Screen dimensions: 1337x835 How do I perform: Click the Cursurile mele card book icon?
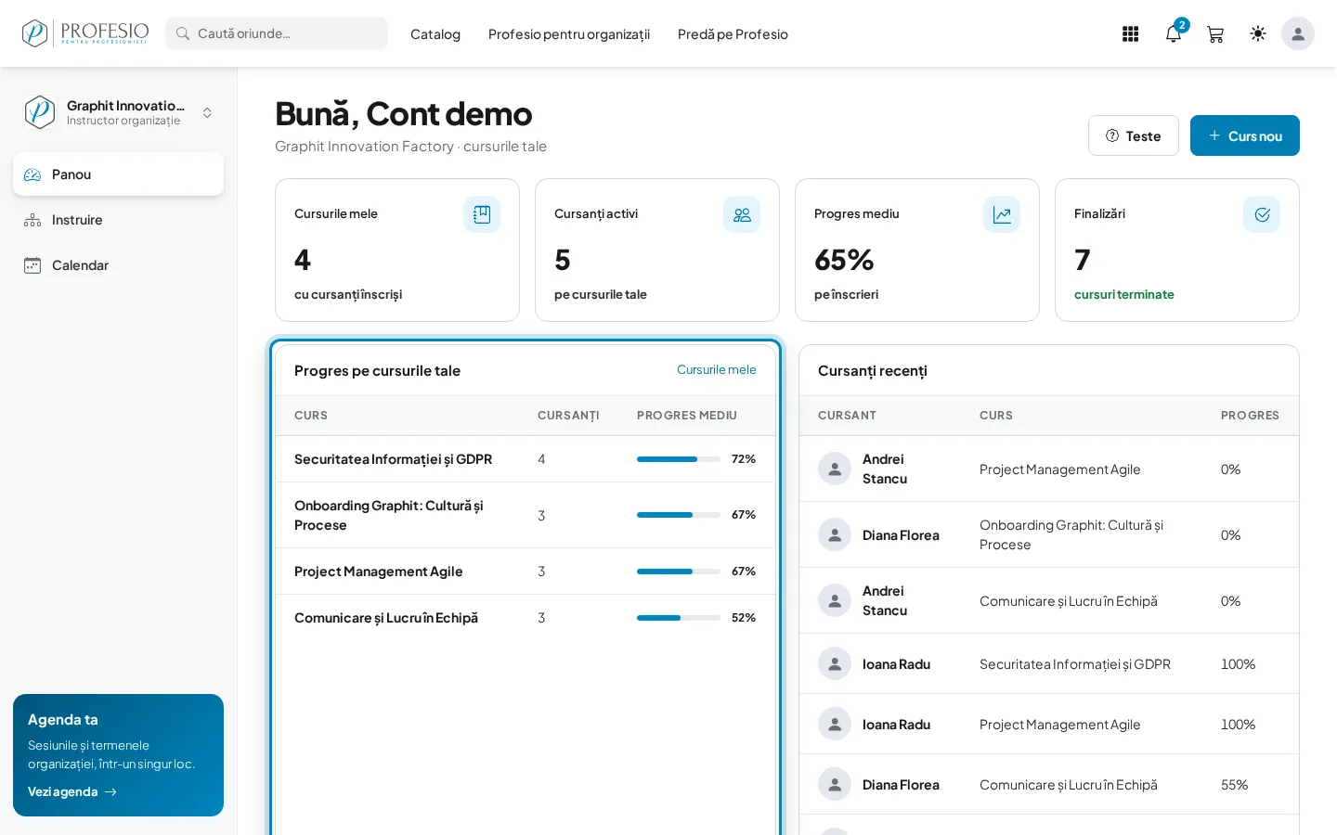(x=482, y=214)
